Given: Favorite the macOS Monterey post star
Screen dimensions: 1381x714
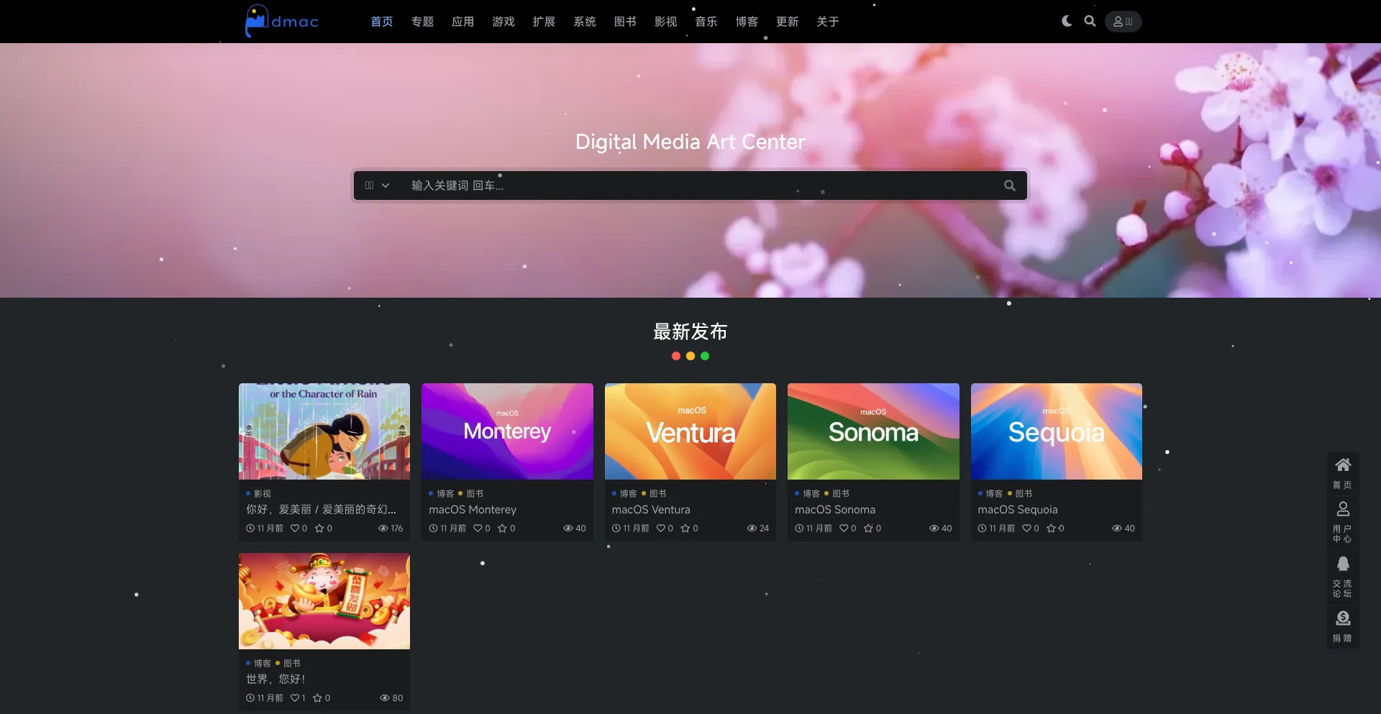Looking at the screenshot, I should [x=502, y=528].
